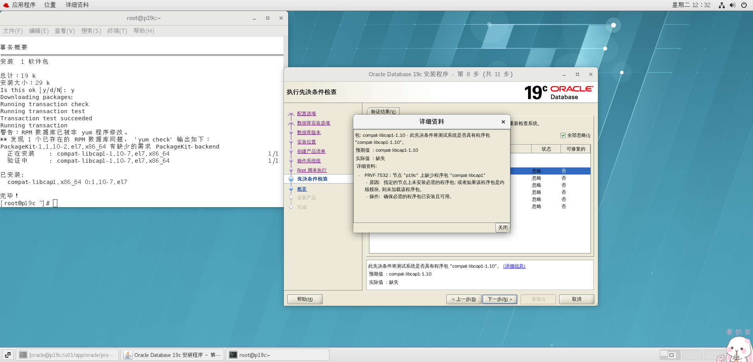Open the clock showing 星期二 12:32
753x362 pixels.
(691, 5)
